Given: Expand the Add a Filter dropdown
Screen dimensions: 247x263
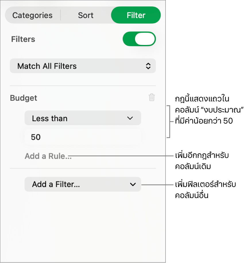Looking at the screenshot, I should (83, 184).
